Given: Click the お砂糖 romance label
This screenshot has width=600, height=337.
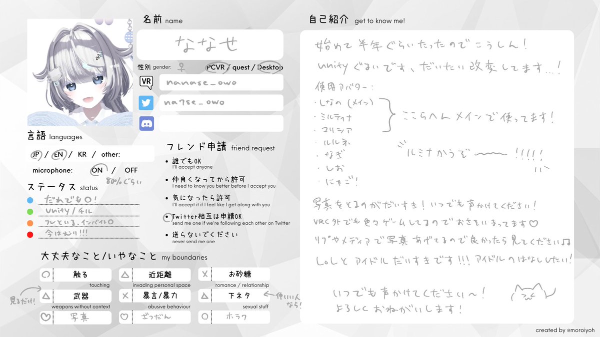Looking at the screenshot, I should coord(240,275).
